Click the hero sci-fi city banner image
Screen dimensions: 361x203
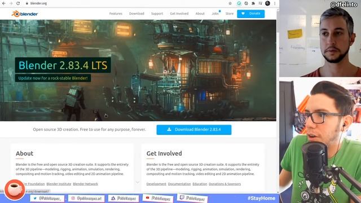[138, 70]
